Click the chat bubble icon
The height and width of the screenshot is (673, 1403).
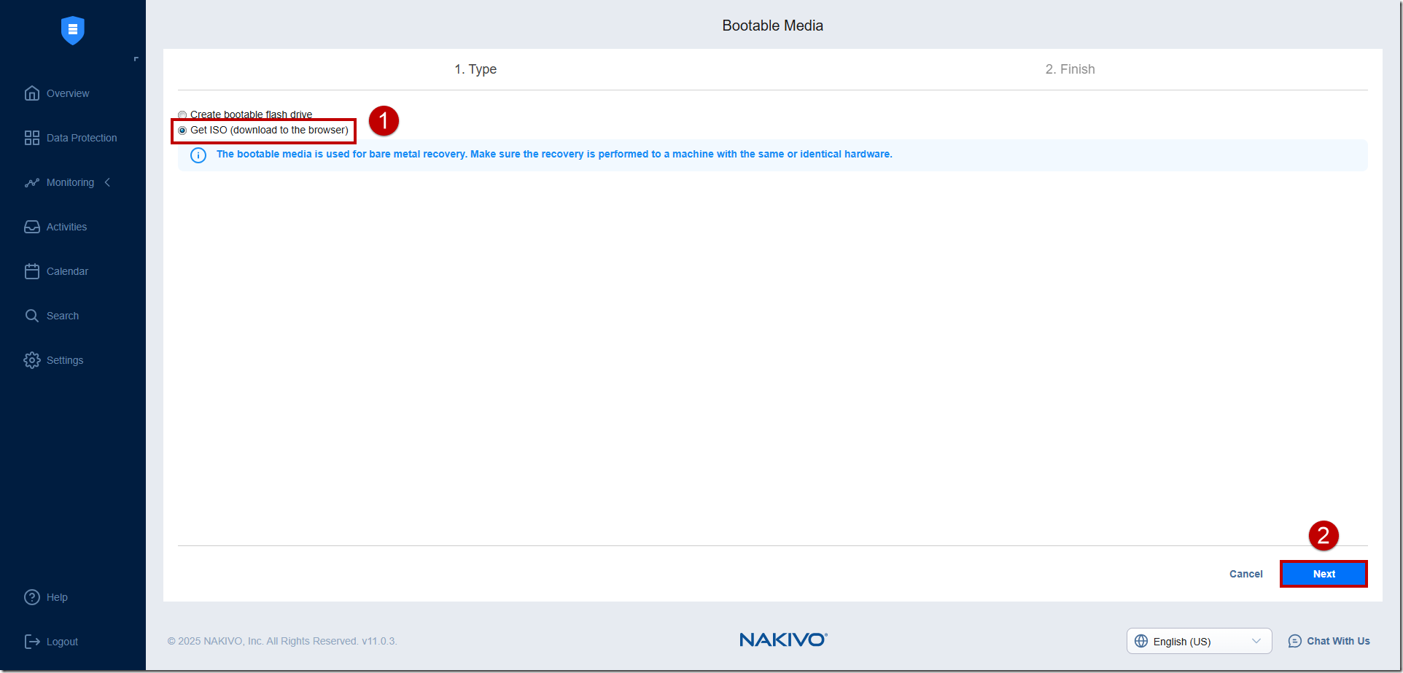(1295, 641)
